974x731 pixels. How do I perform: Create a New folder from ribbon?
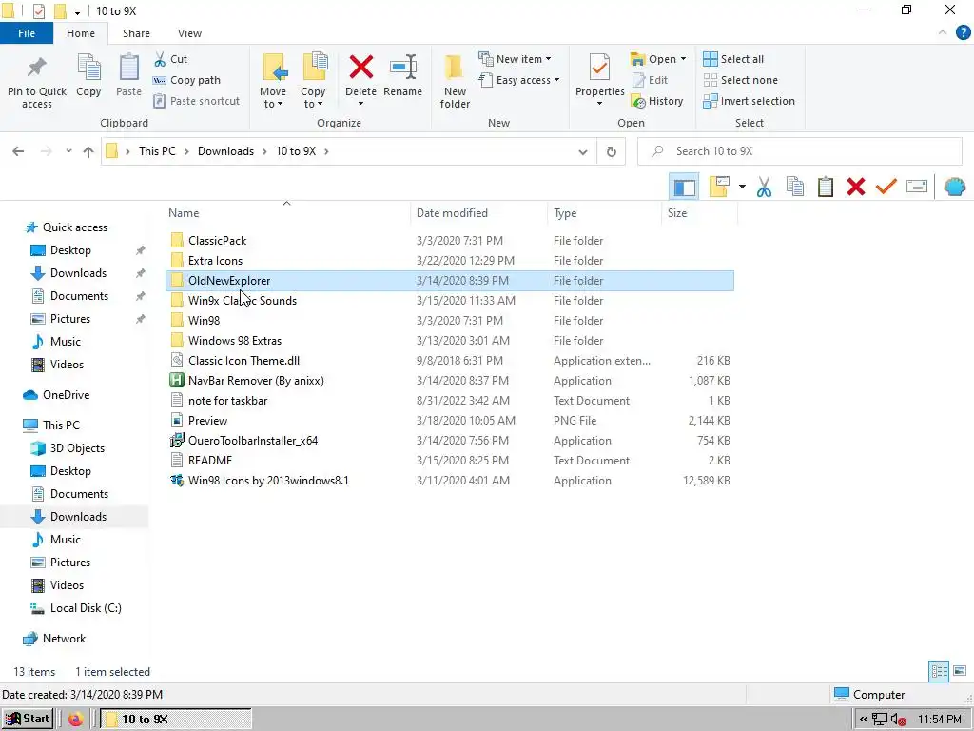coord(455,81)
